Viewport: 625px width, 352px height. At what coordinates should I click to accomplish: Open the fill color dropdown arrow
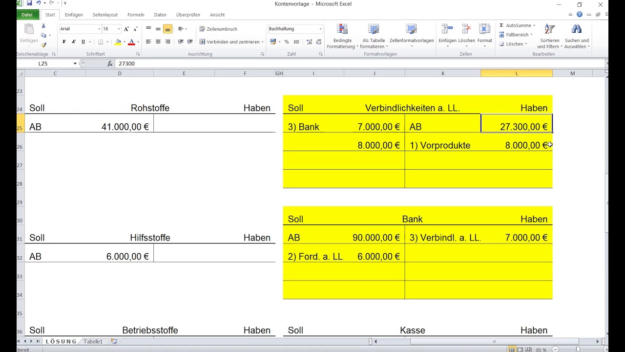[x=124, y=42]
